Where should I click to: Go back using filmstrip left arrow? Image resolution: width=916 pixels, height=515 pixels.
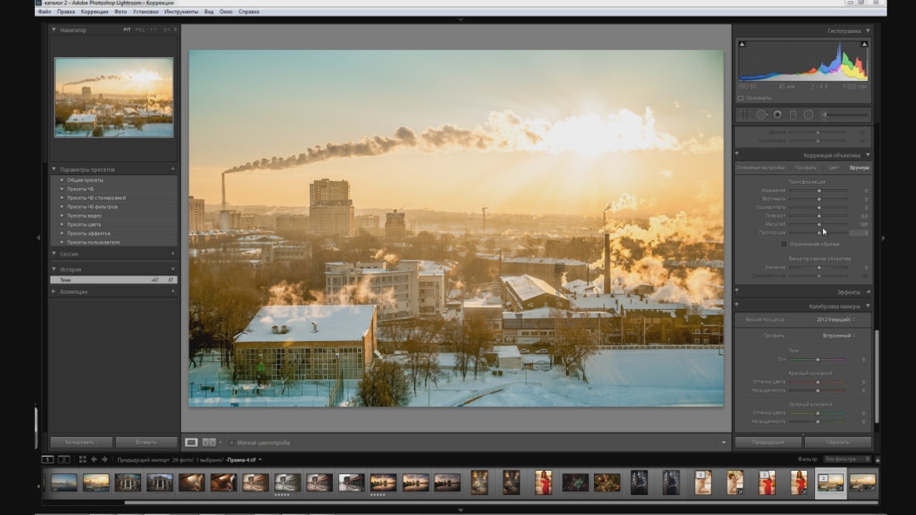(94, 459)
